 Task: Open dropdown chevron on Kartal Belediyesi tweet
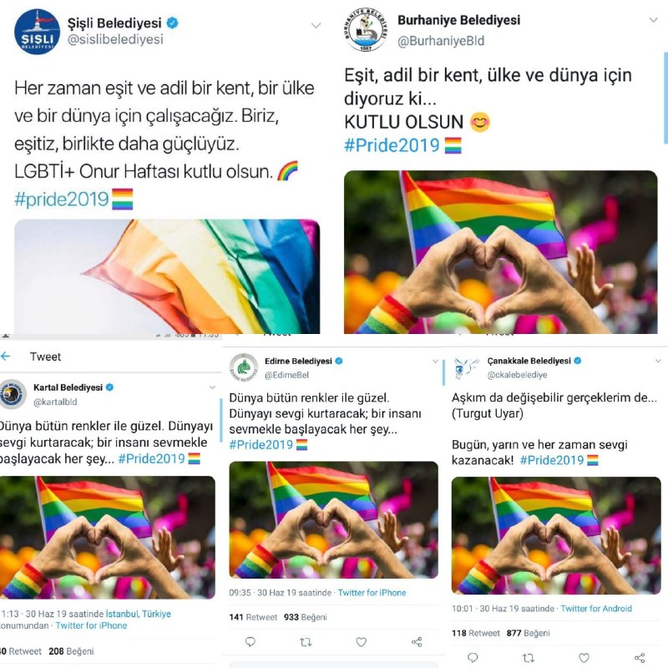(x=212, y=387)
